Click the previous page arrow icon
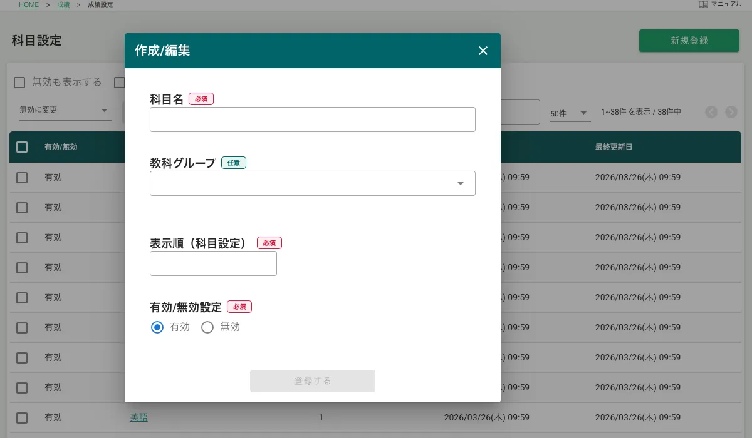 pyautogui.click(x=711, y=112)
